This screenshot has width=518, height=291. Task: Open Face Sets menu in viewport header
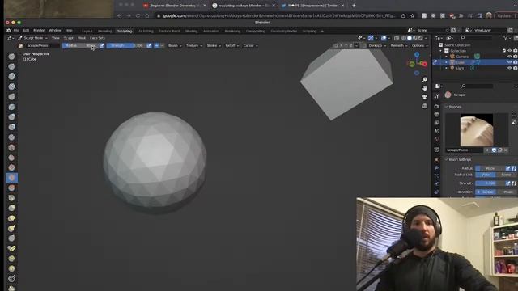pyautogui.click(x=97, y=38)
